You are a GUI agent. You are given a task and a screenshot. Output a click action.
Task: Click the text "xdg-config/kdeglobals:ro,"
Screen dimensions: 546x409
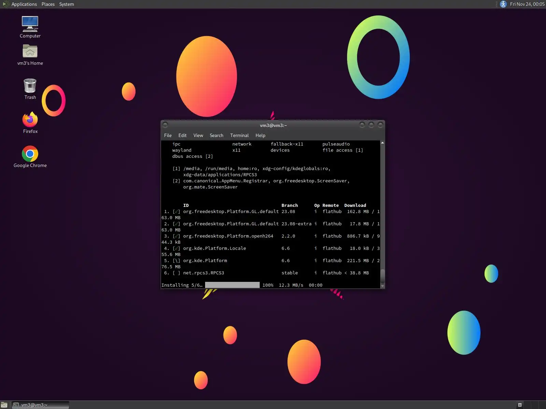(297, 168)
